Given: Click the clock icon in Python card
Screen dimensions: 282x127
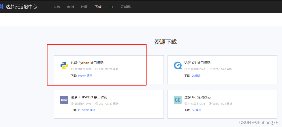Looking at the screenshot, I should (97, 69).
